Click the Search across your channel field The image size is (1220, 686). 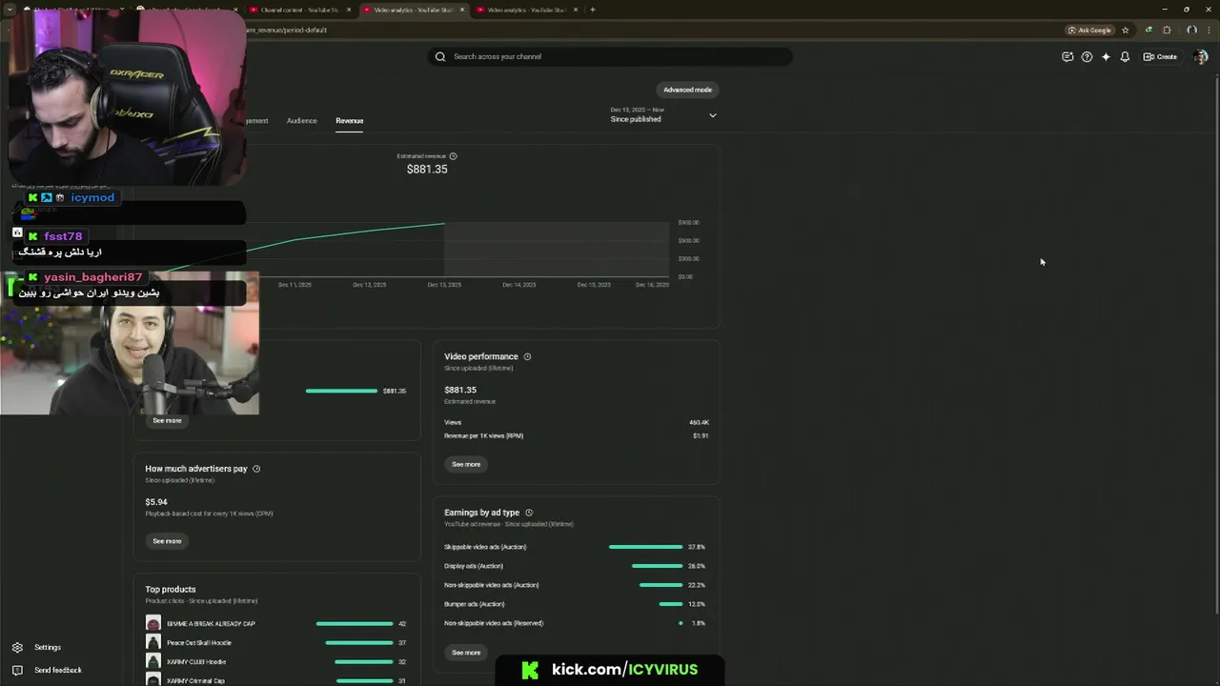coord(610,56)
